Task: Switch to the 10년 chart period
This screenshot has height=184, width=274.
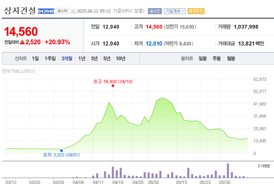Action: pos(121,58)
